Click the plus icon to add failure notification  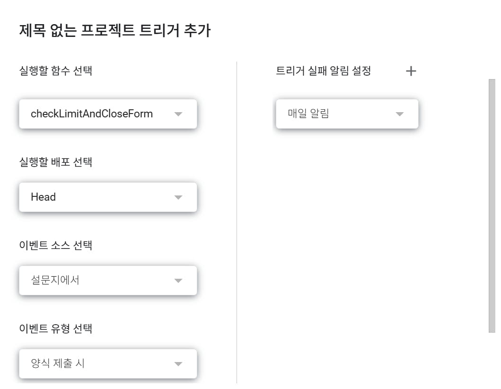pos(411,71)
